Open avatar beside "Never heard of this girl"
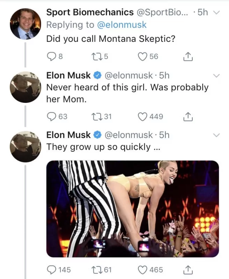 pos(25,87)
